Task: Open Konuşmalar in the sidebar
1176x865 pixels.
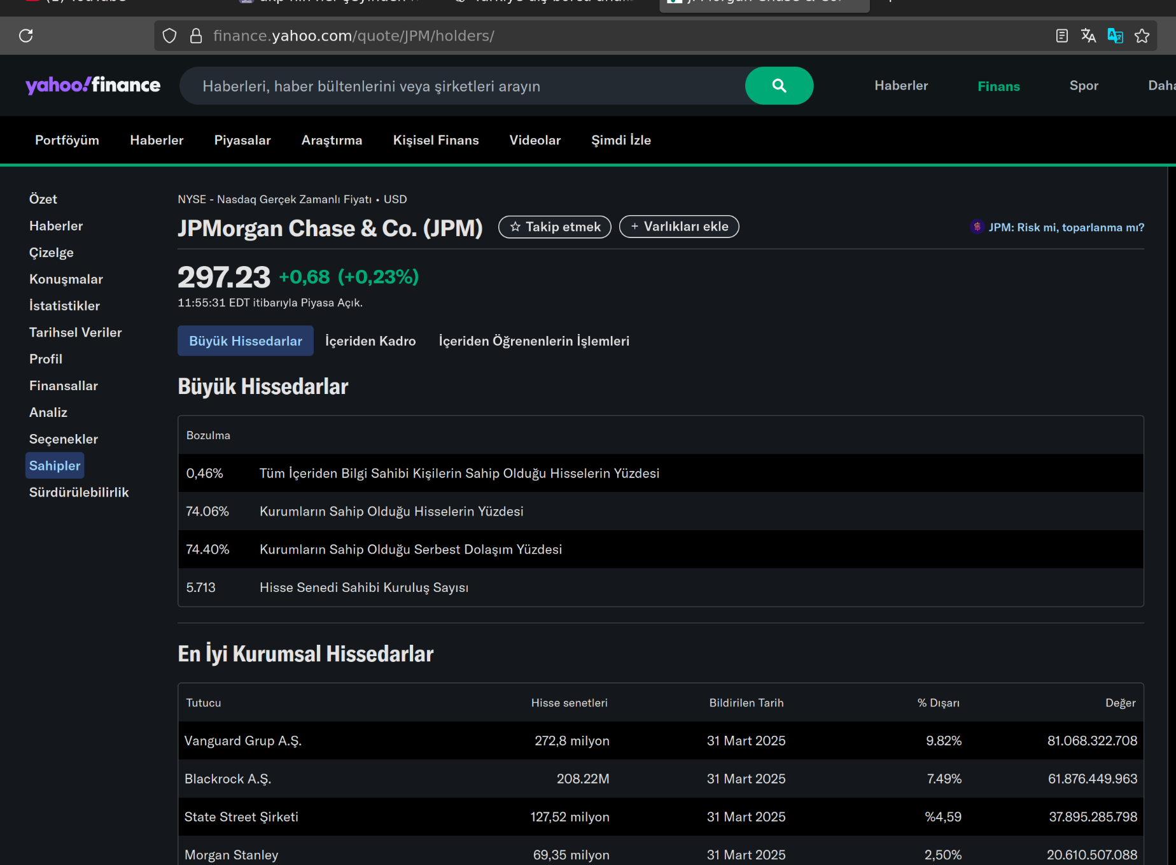Action: (x=66, y=279)
